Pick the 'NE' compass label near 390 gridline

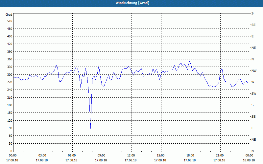[253, 48]
